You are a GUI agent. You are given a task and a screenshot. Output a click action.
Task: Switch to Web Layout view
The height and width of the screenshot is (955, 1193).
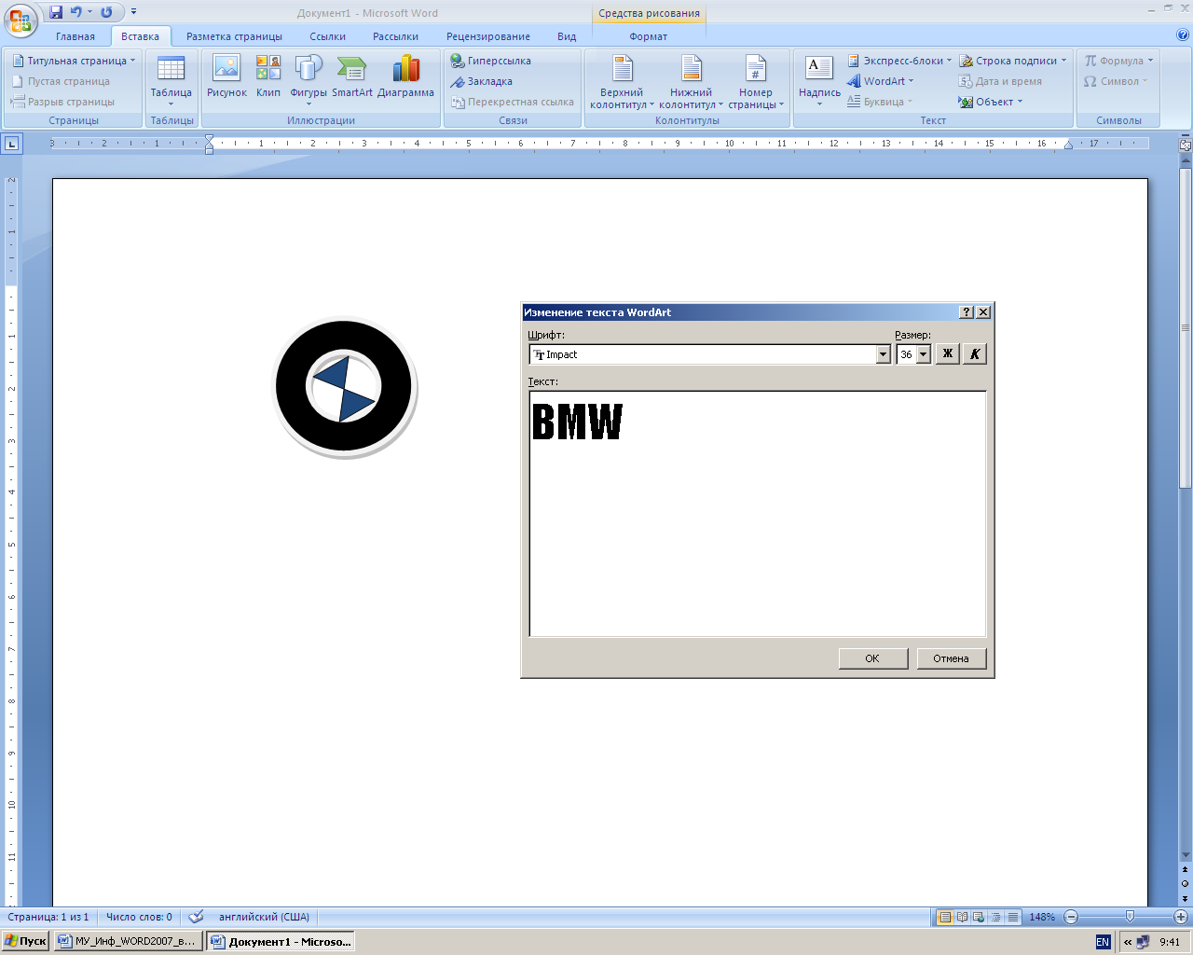(979, 917)
